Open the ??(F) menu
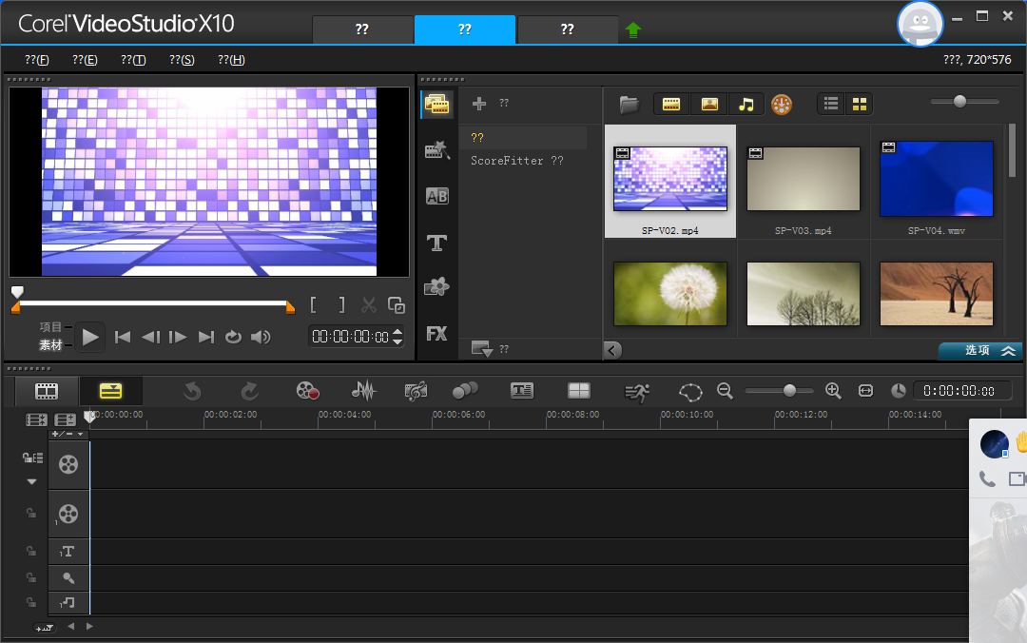The width and height of the screenshot is (1027, 643). 37,60
